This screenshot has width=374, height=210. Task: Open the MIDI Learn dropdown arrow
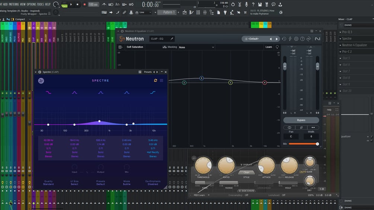coord(209,195)
